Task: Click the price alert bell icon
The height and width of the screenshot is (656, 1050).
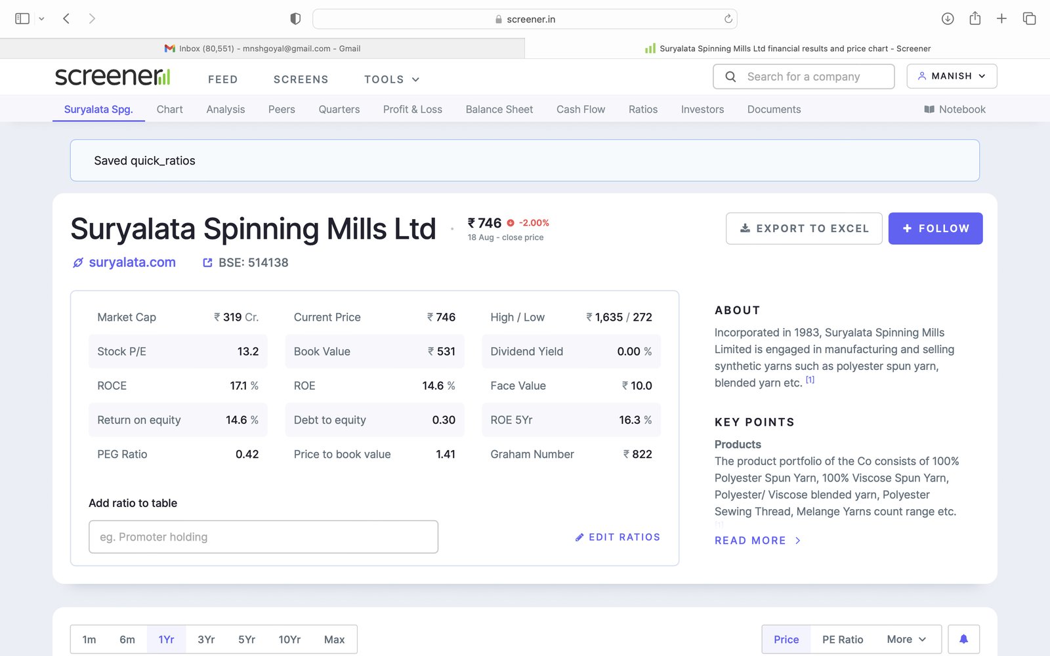Action: point(963,639)
